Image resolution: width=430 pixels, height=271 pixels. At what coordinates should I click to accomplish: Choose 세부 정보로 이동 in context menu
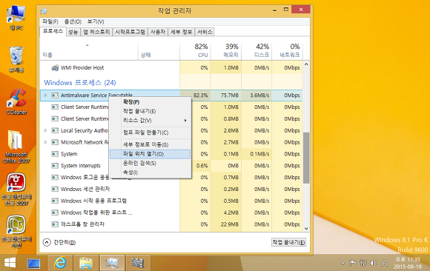tap(150, 144)
